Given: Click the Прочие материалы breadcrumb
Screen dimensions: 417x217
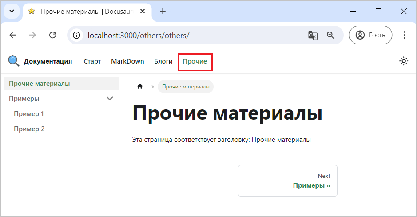Looking at the screenshot, I should 186,87.
